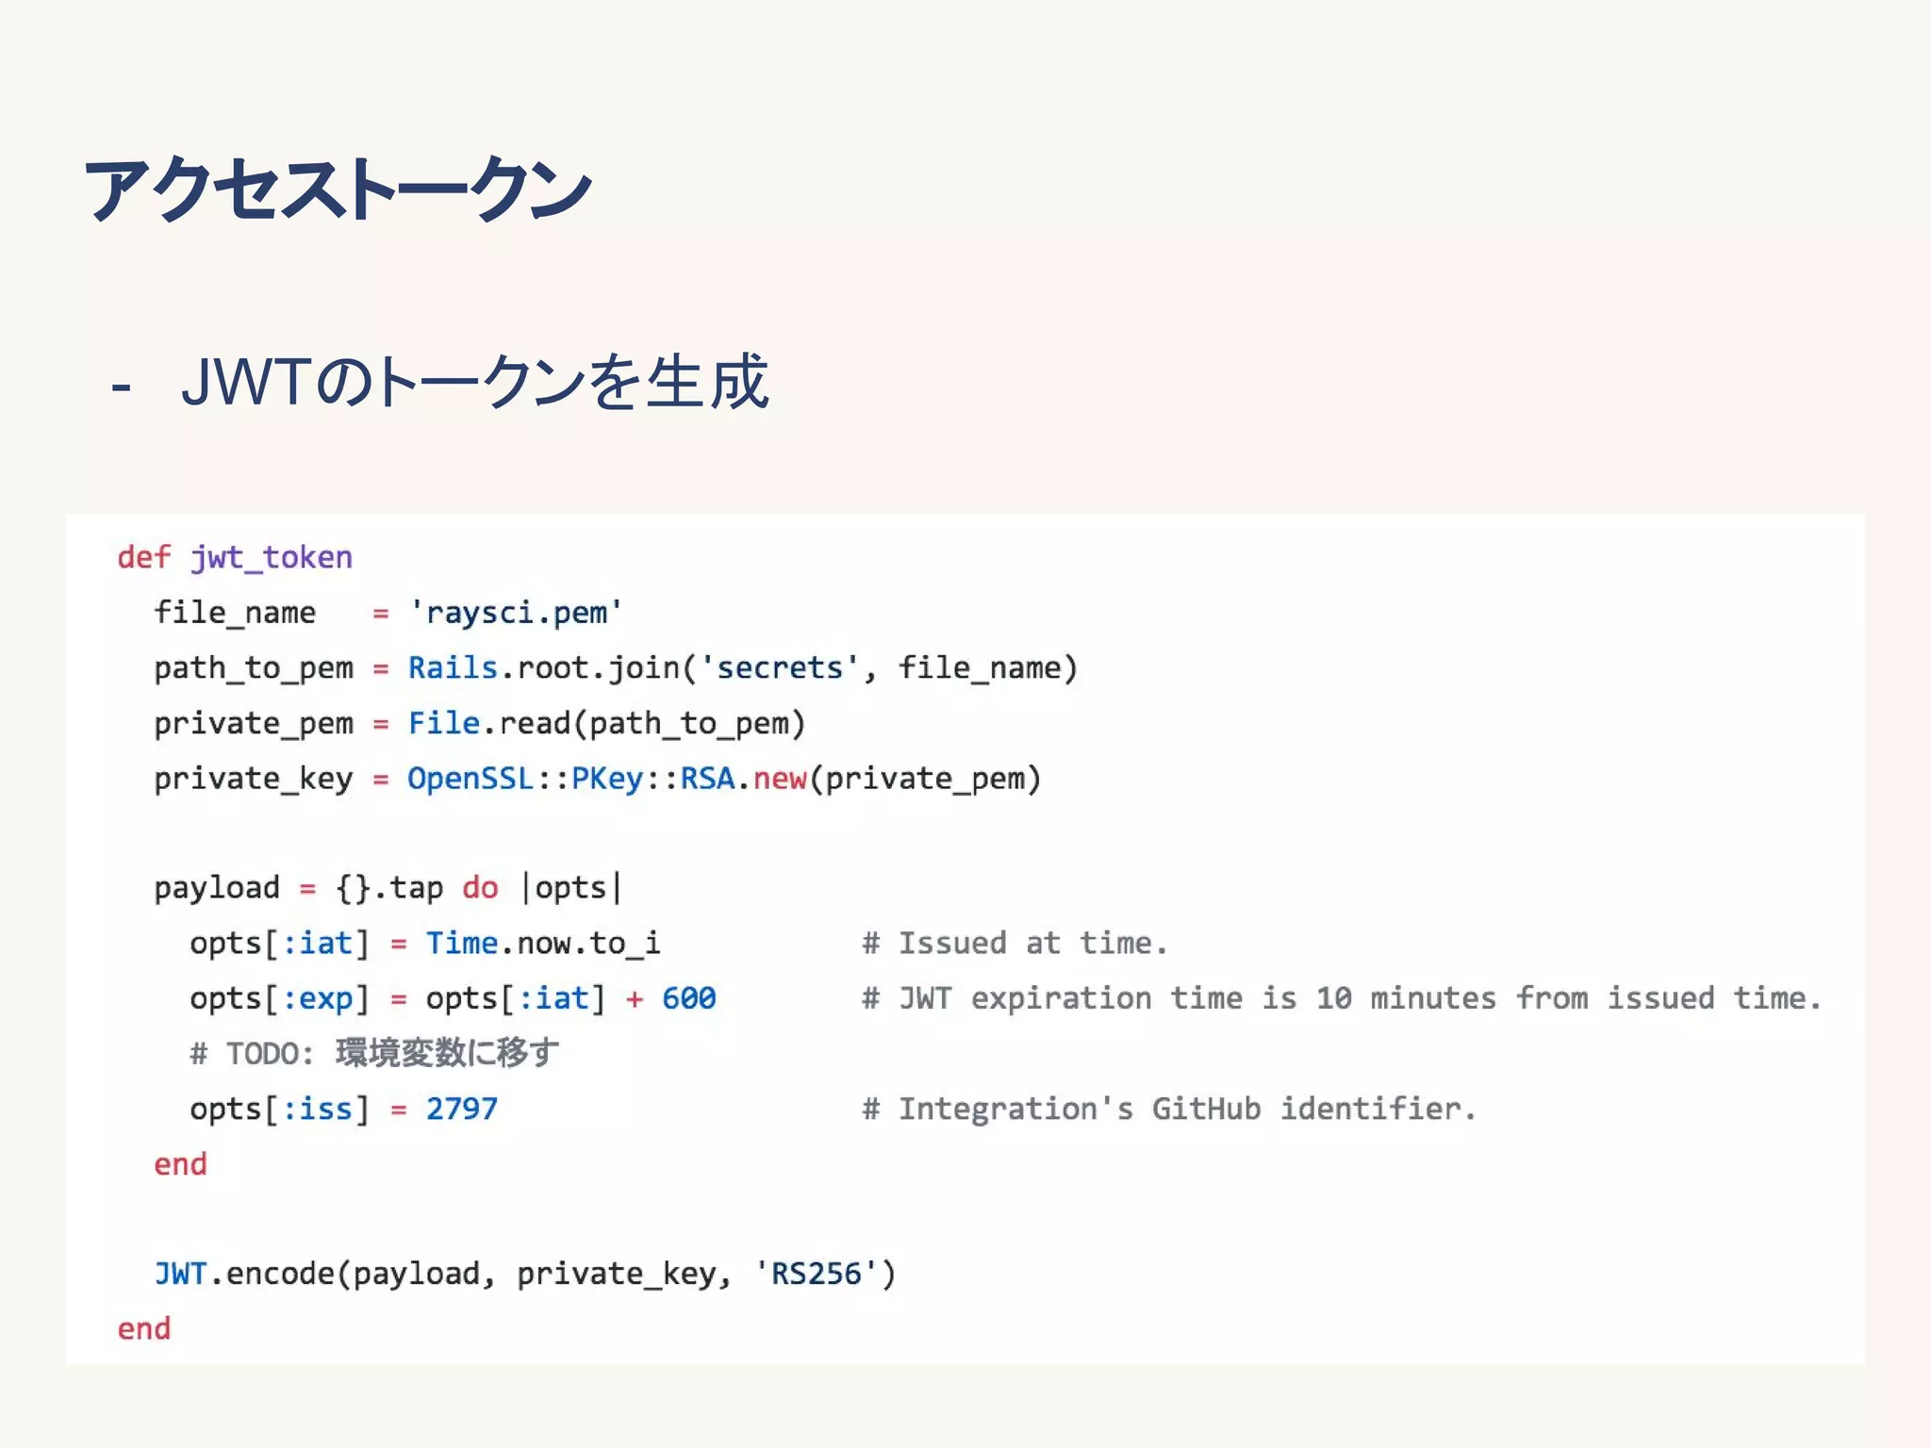The image size is (1931, 1448).
Task: Click the method name jwt_token
Action: [x=272, y=558]
